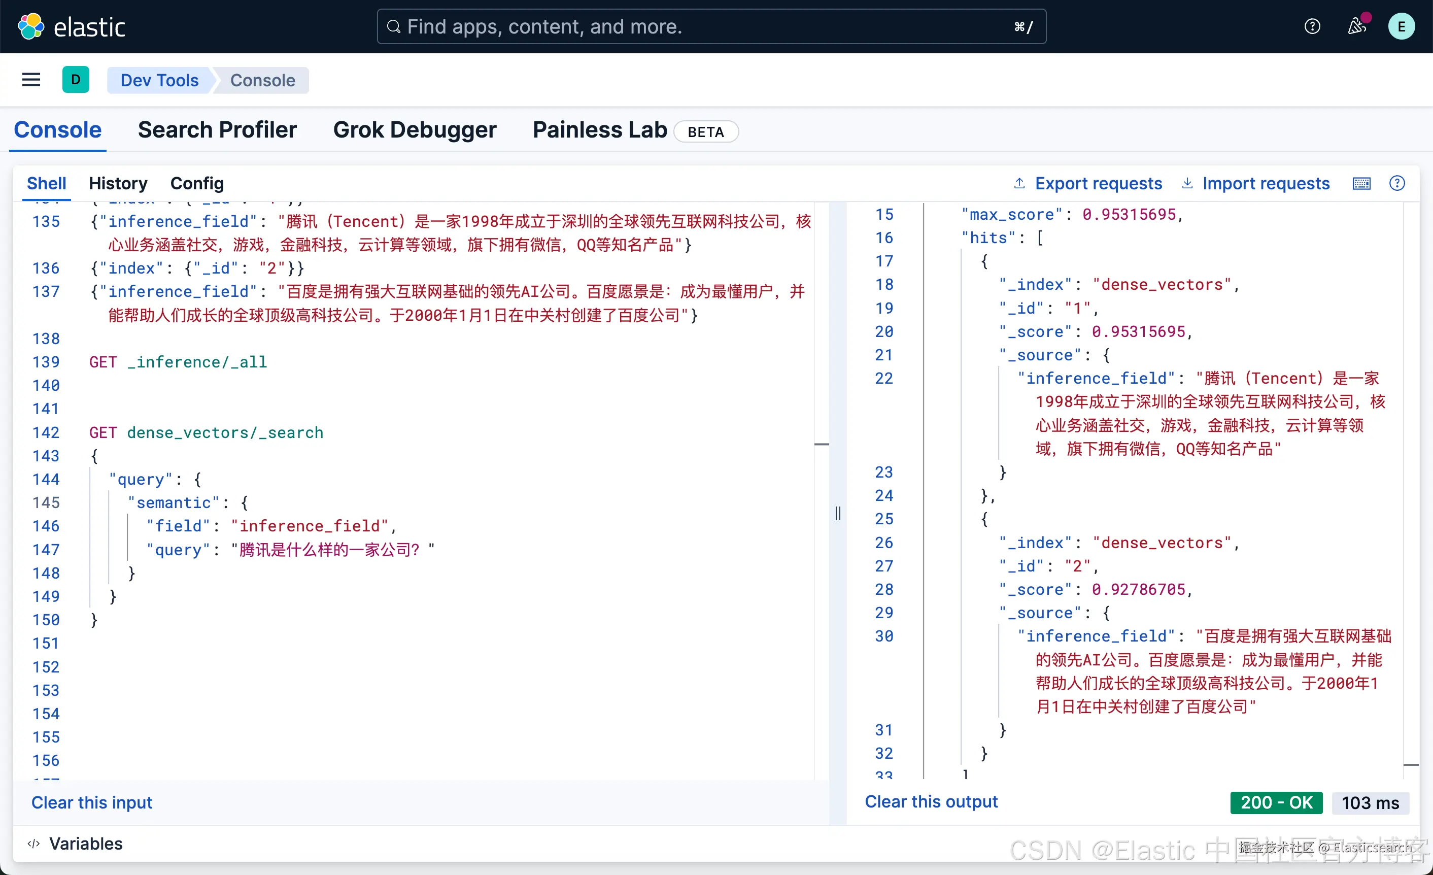The width and height of the screenshot is (1433, 875).
Task: Open the user avatar E menu
Action: [1401, 27]
